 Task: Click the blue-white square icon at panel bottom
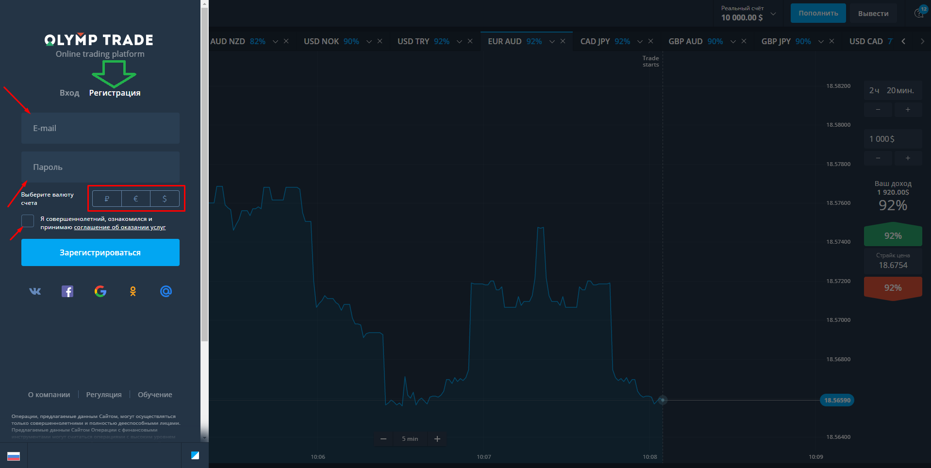click(x=195, y=455)
